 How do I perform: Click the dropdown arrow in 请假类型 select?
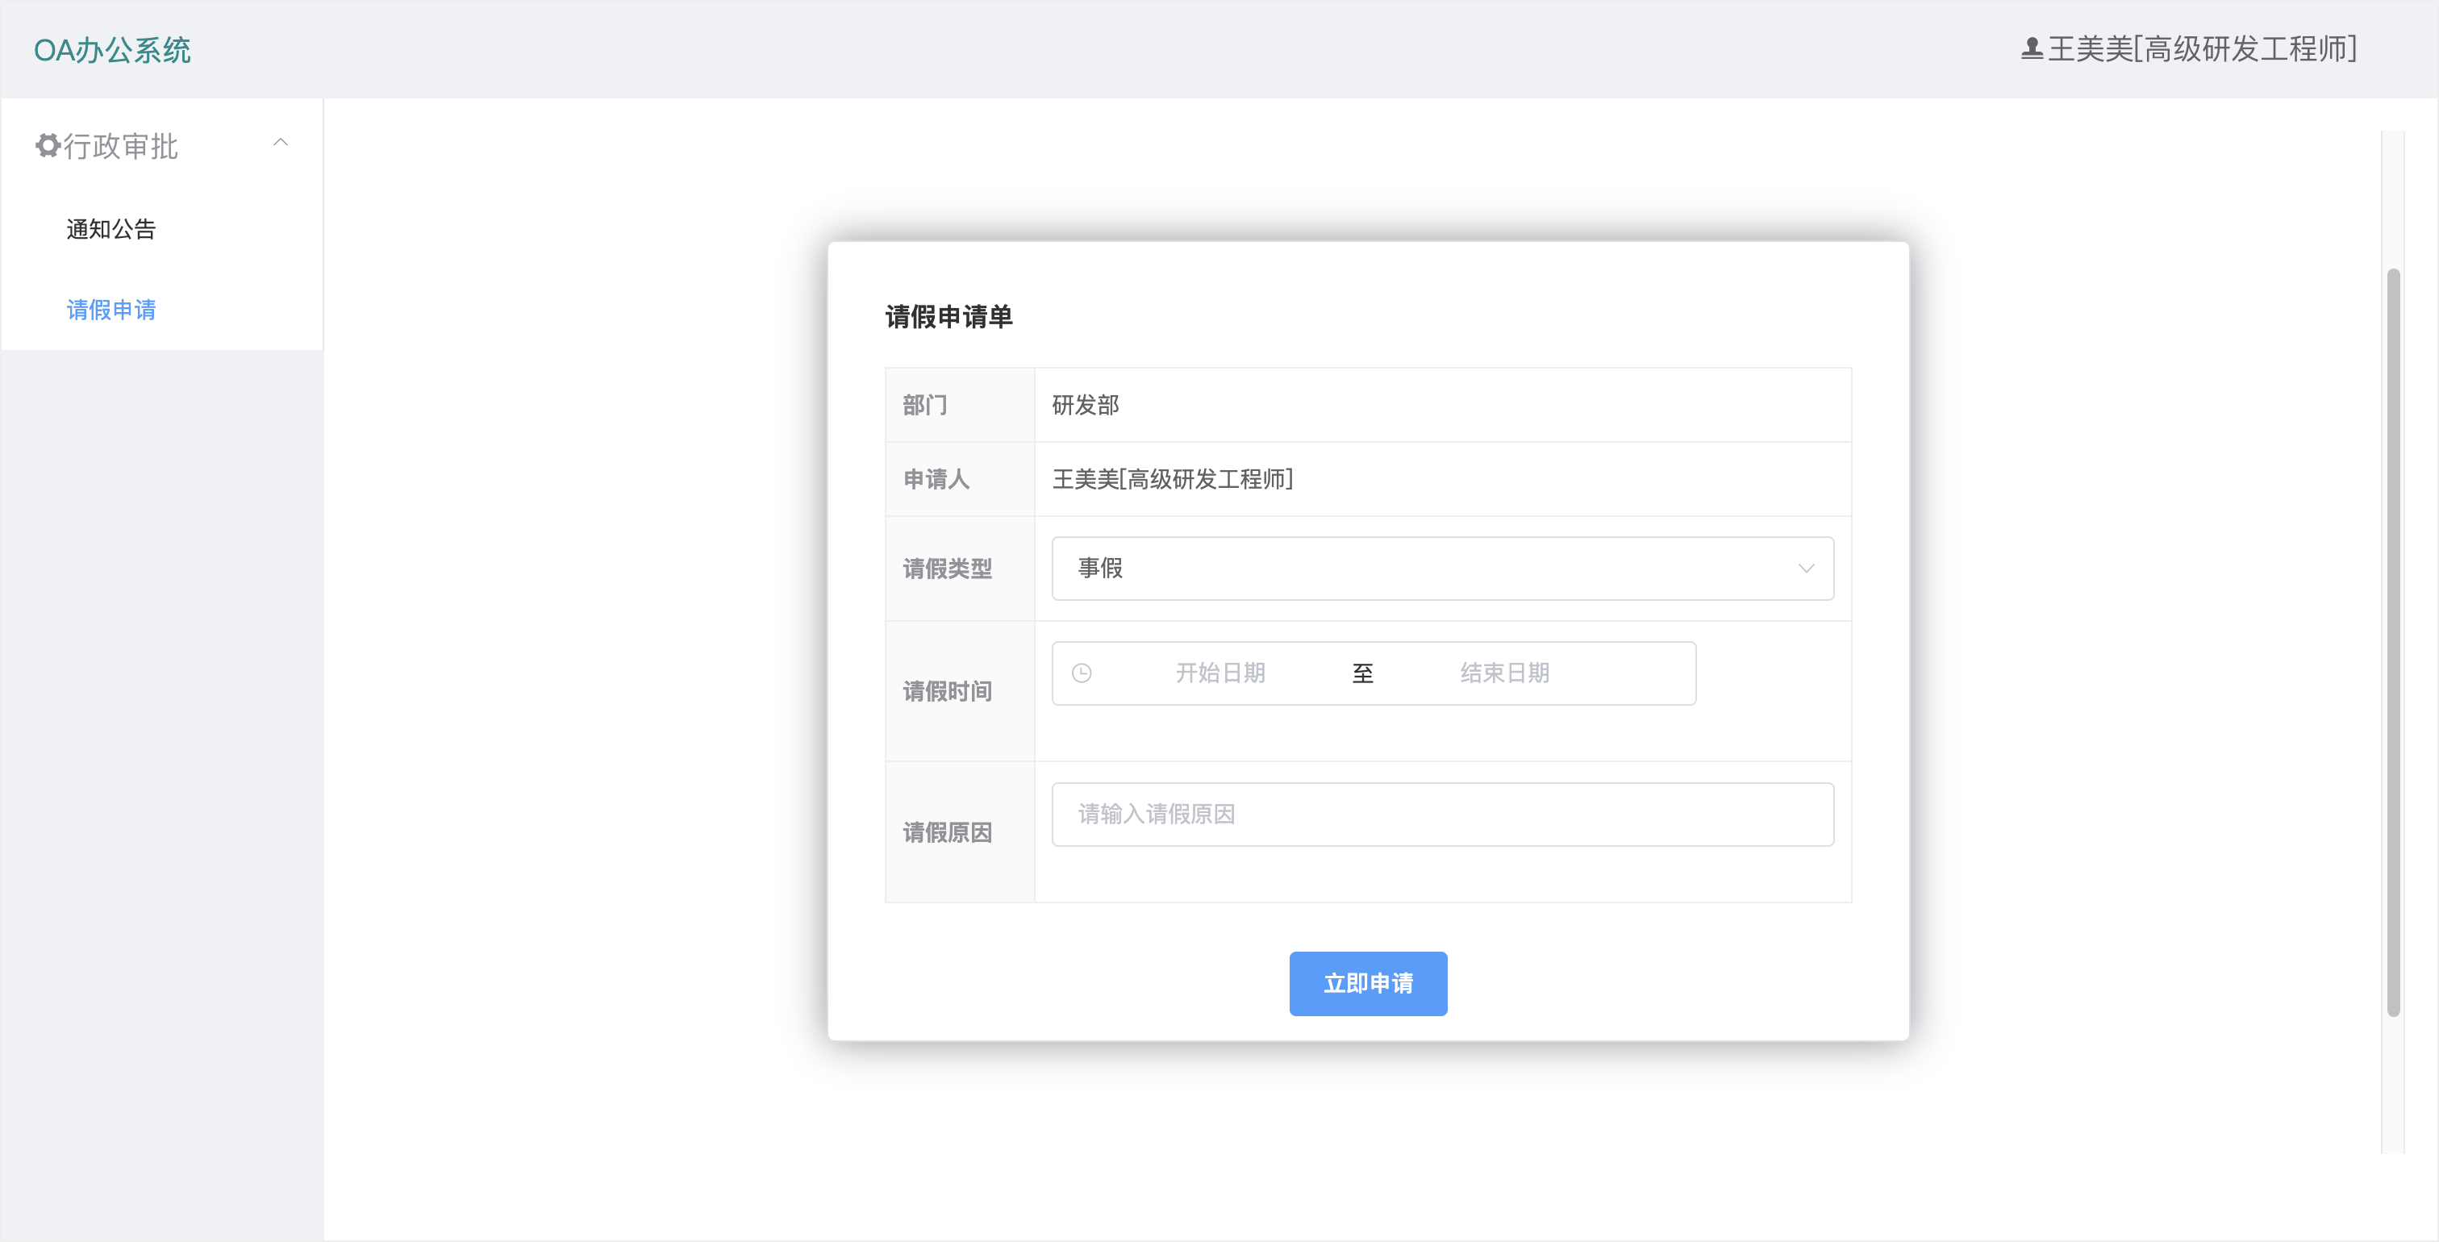point(1806,568)
